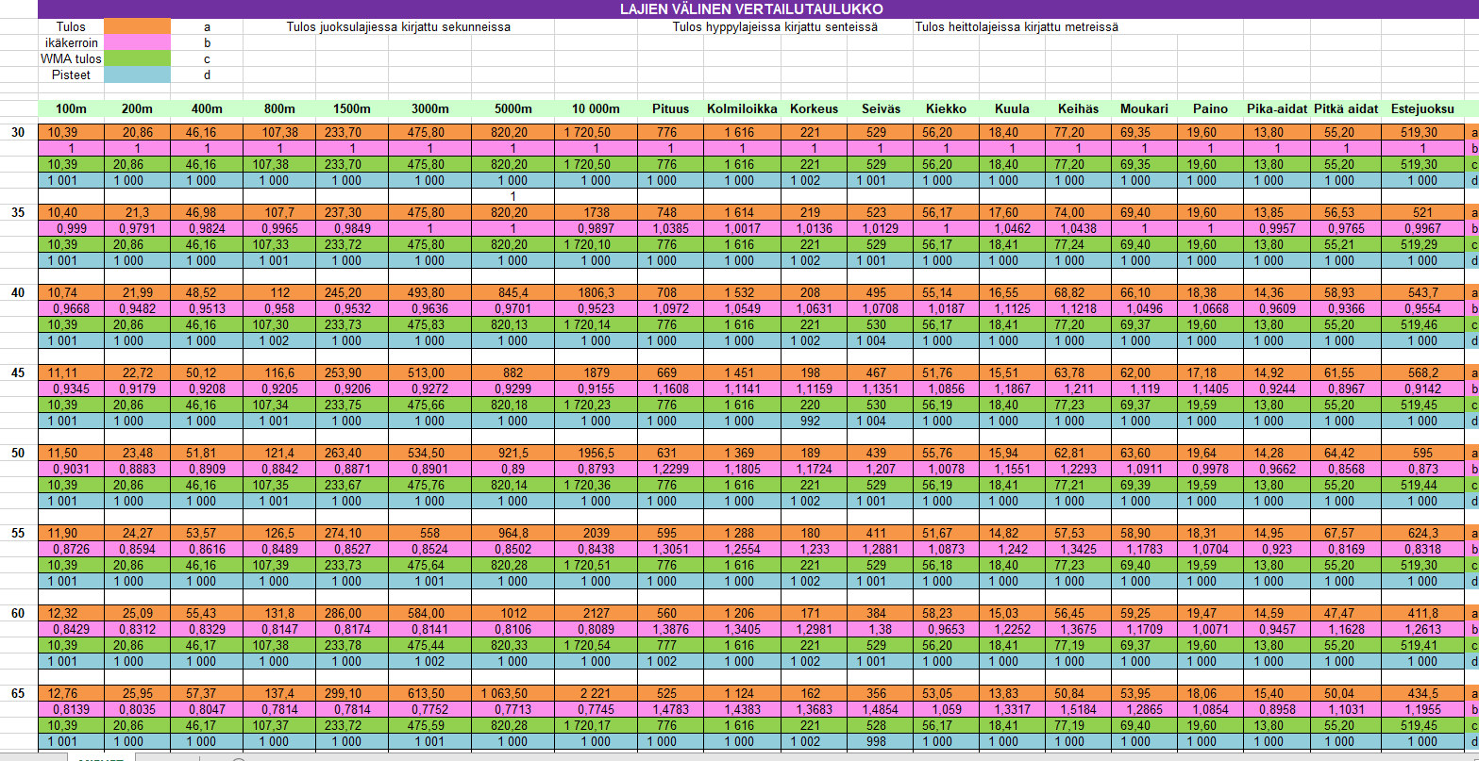This screenshot has height=761, width=1479.
Task: Select the pink ikäkerroin legend color cell
Action: pos(137,42)
